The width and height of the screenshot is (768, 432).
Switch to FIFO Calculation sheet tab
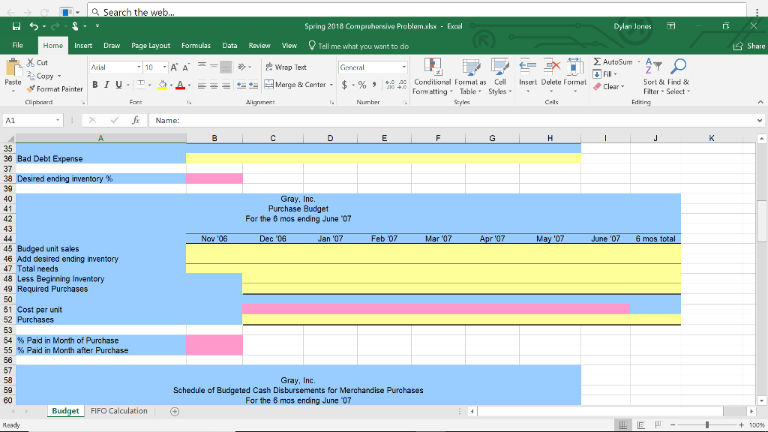[119, 411]
